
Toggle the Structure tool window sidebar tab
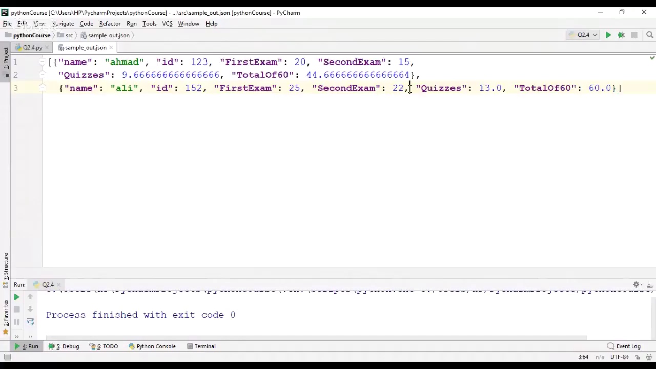point(6,270)
